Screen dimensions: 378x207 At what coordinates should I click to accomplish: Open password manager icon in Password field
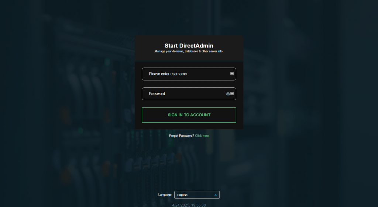[232, 94]
